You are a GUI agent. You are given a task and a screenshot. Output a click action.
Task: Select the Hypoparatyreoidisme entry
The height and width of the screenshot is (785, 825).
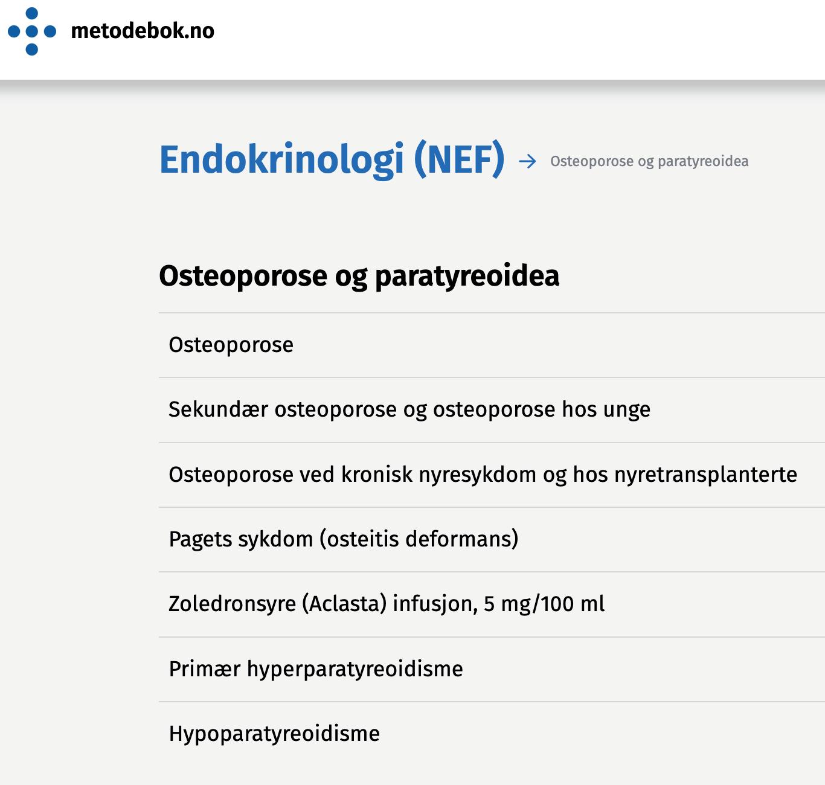point(274,734)
